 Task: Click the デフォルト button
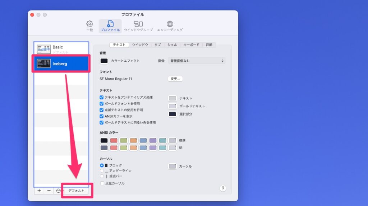point(76,191)
